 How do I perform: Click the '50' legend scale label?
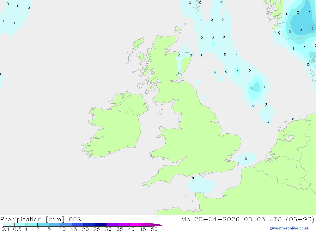pyautogui.click(x=154, y=229)
